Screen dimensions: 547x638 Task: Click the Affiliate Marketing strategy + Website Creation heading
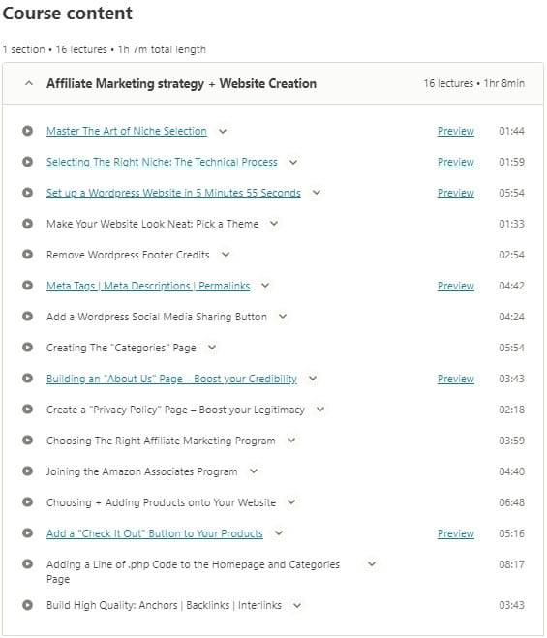[x=181, y=84]
